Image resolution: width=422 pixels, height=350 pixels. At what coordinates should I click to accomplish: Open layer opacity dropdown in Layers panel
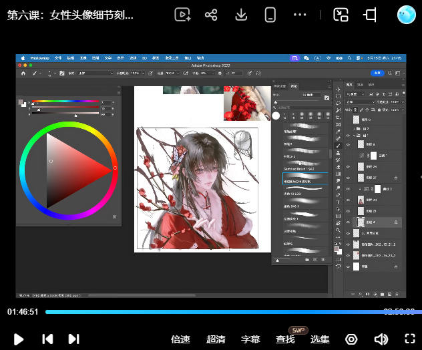403,102
